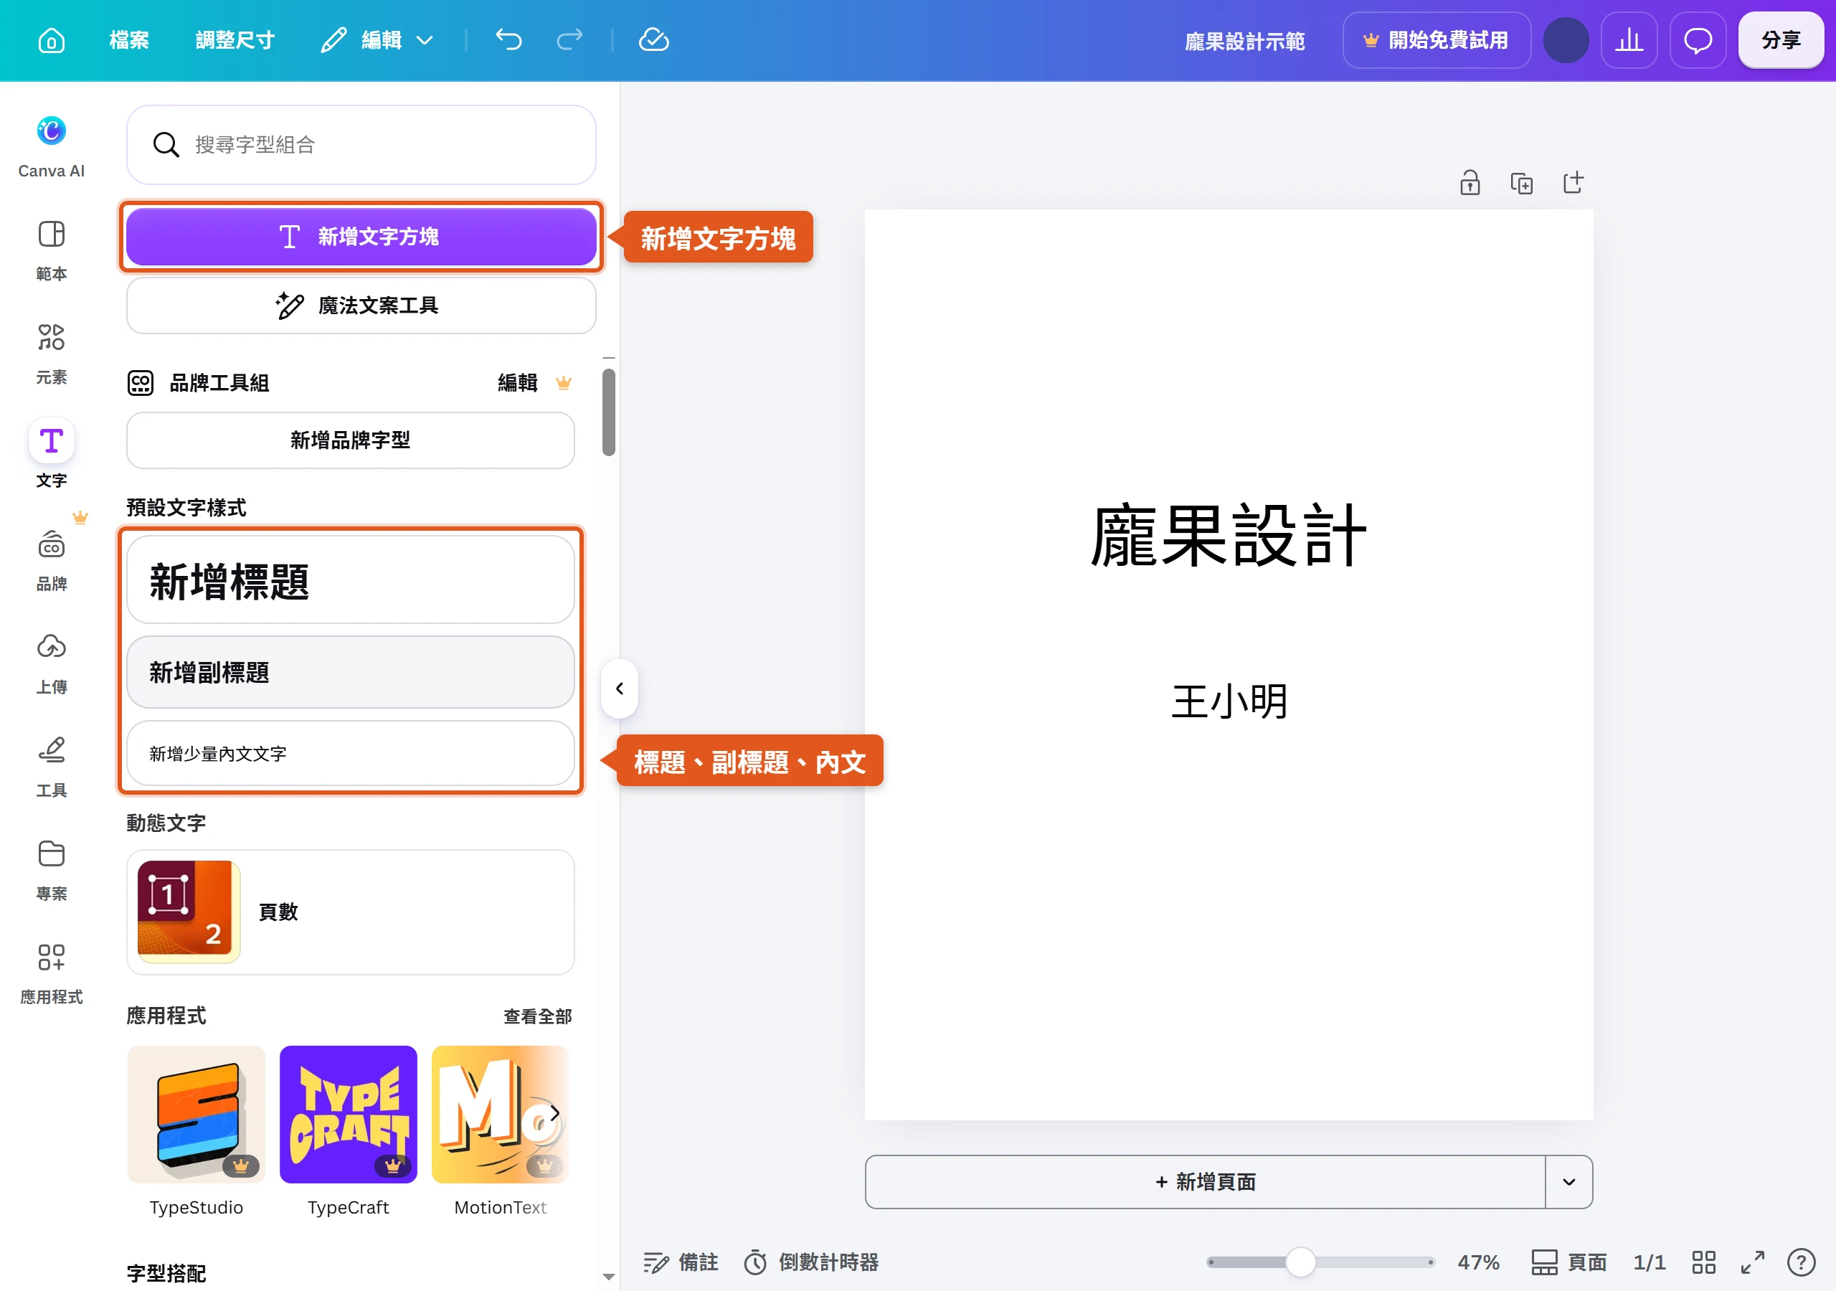The image size is (1836, 1291).
Task: Click 新增文字方塊 button
Action: (361, 237)
